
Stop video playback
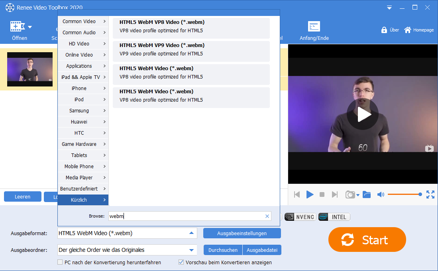tap(322, 194)
